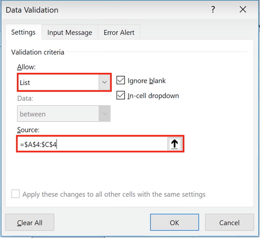Click the Data Validation title bar
Screen dimensions: 260x238
click(x=97, y=10)
